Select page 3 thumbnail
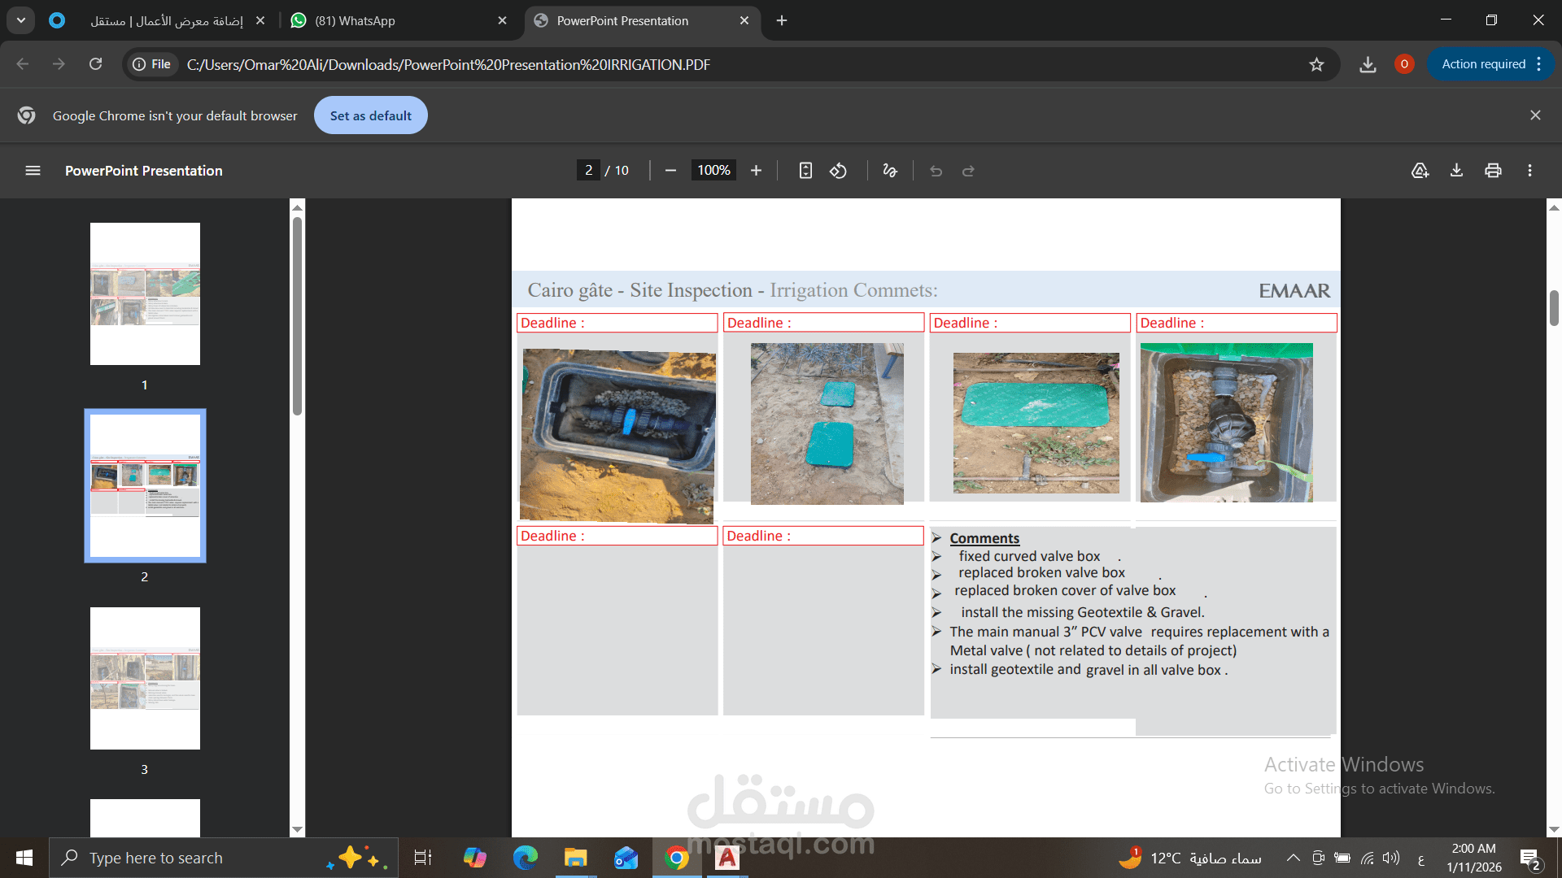This screenshot has height=878, width=1562. coord(145,678)
